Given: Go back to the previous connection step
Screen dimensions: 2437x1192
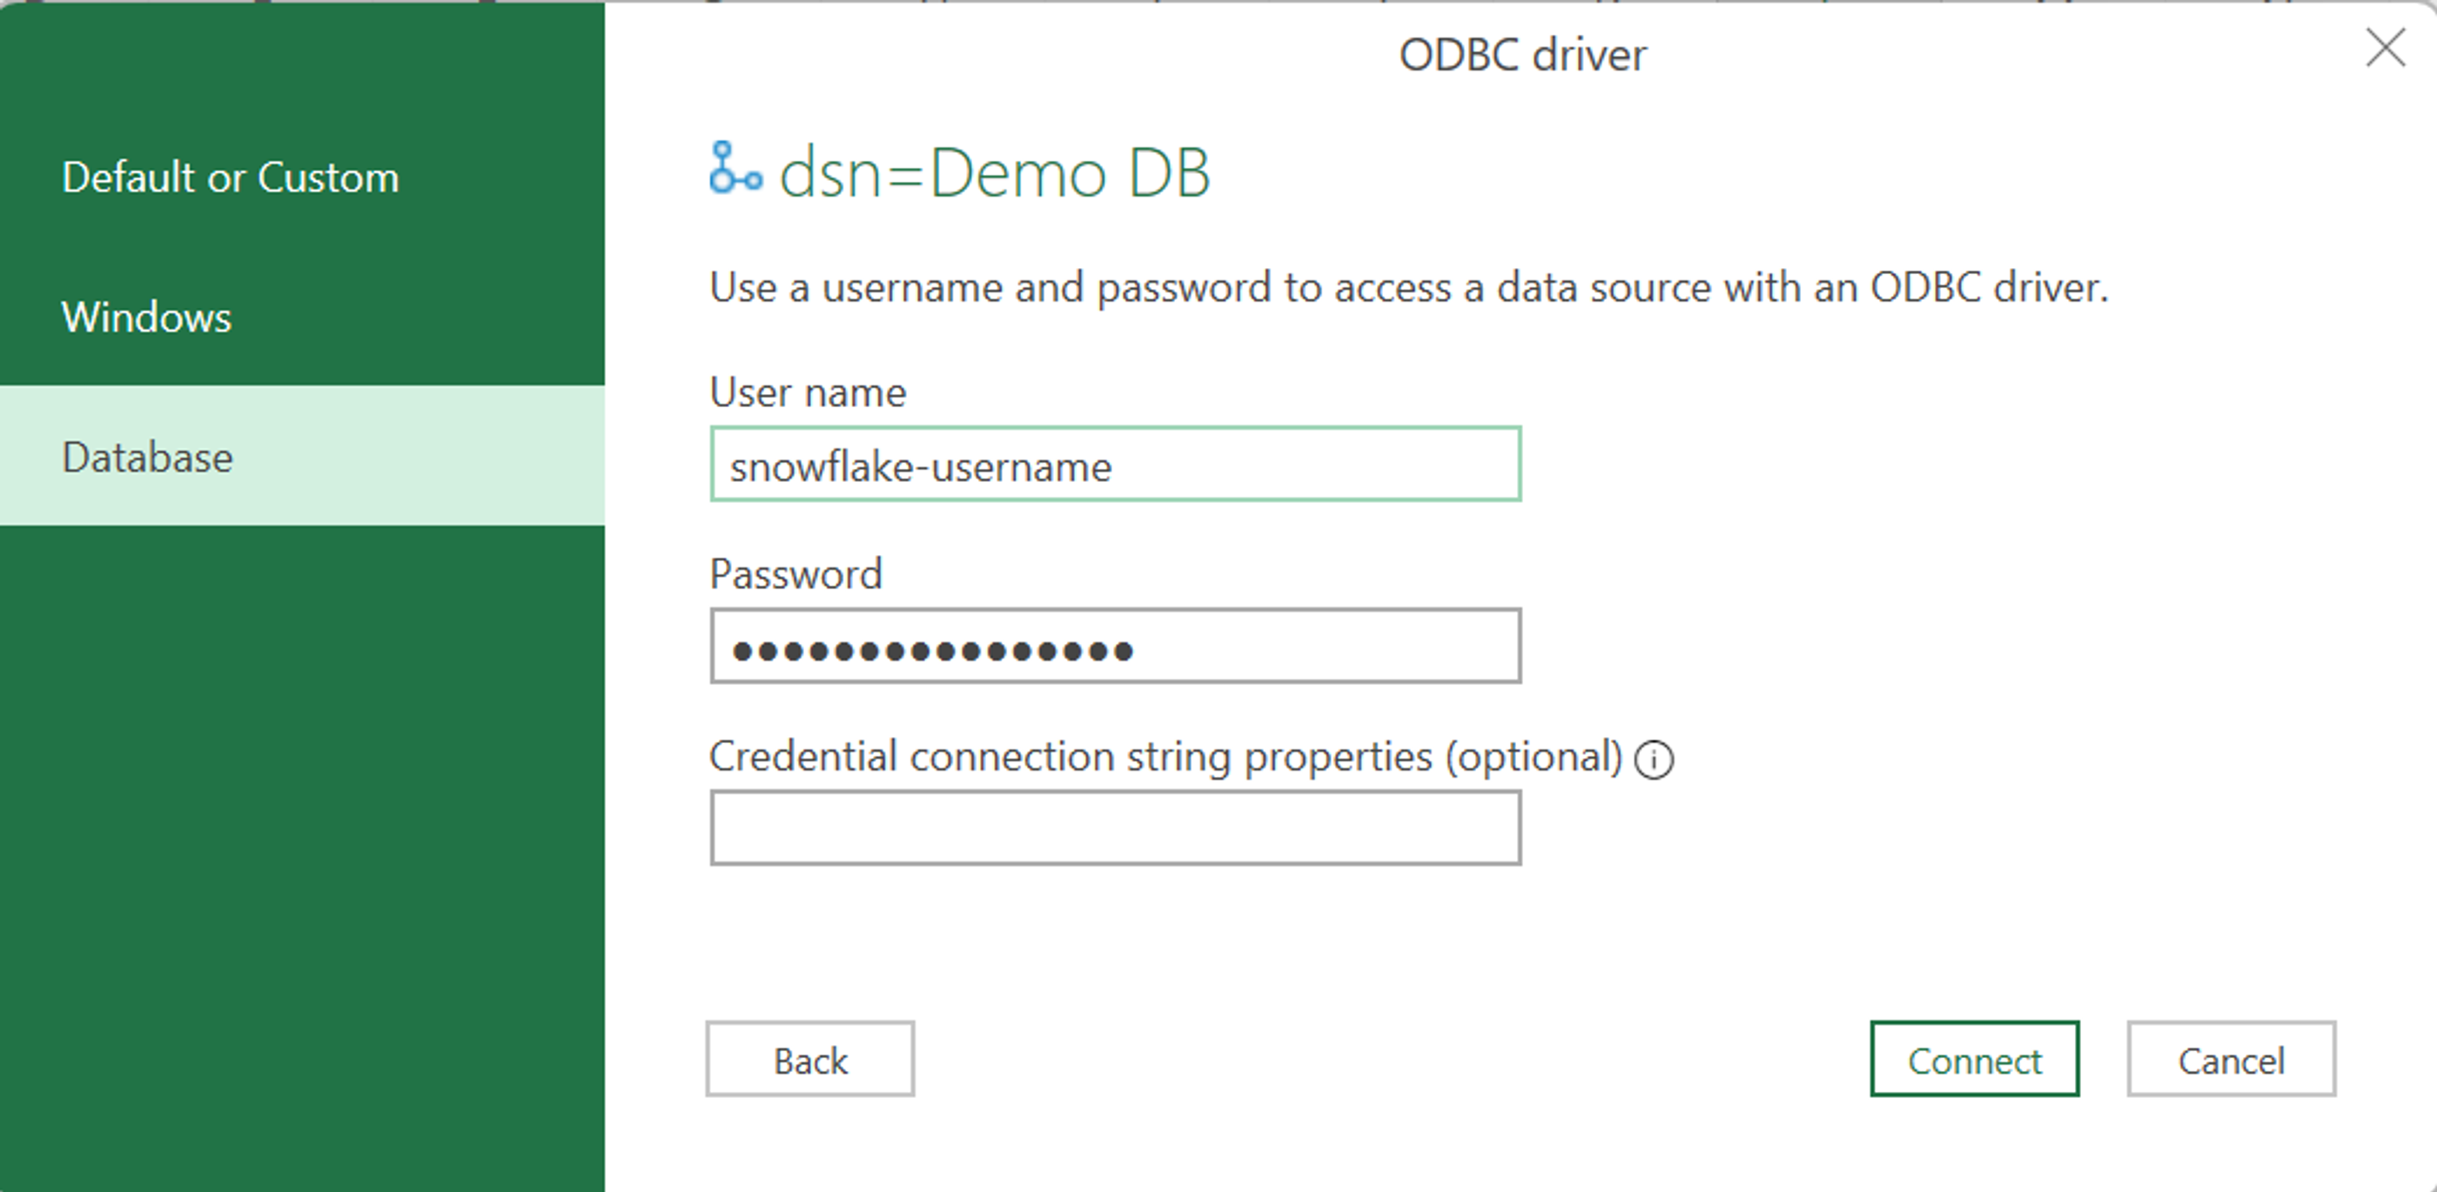Looking at the screenshot, I should tap(809, 1060).
